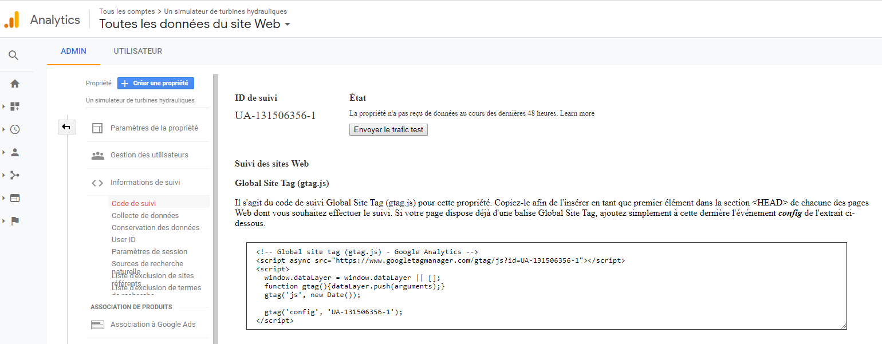Click the ASSOCIATION DE PRODUITS section heading
Screen dimensions: 882x344
[x=131, y=307]
